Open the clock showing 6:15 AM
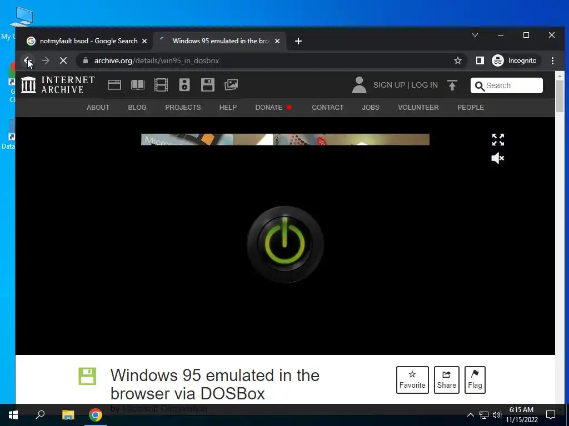This screenshot has width=569, height=426. (521, 415)
